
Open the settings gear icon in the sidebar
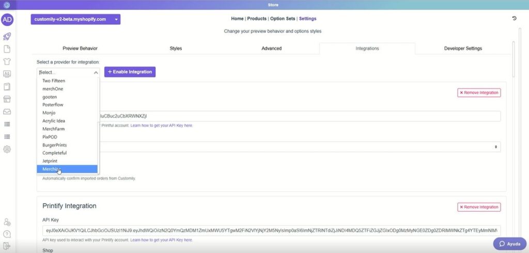point(7,149)
